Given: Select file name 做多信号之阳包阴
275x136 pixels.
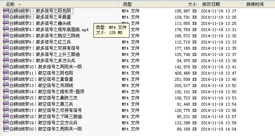Looking at the screenshot, I should pyautogui.click(x=53, y=11).
